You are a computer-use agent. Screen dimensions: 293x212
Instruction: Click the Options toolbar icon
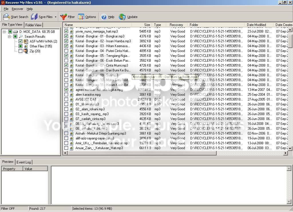81,17
